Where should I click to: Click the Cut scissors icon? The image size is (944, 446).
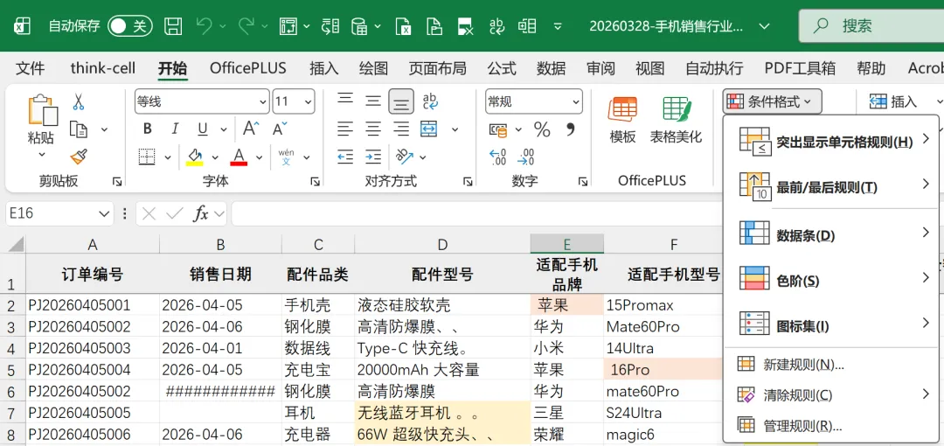(x=79, y=101)
